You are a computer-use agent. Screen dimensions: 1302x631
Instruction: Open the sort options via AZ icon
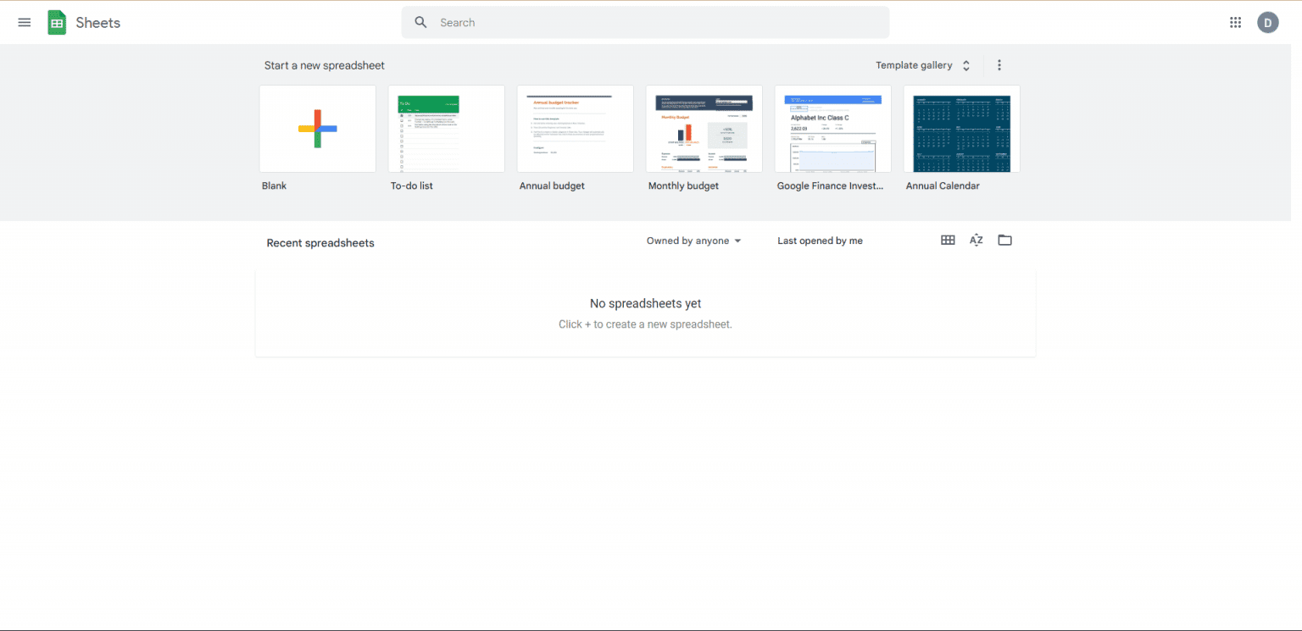click(x=976, y=240)
